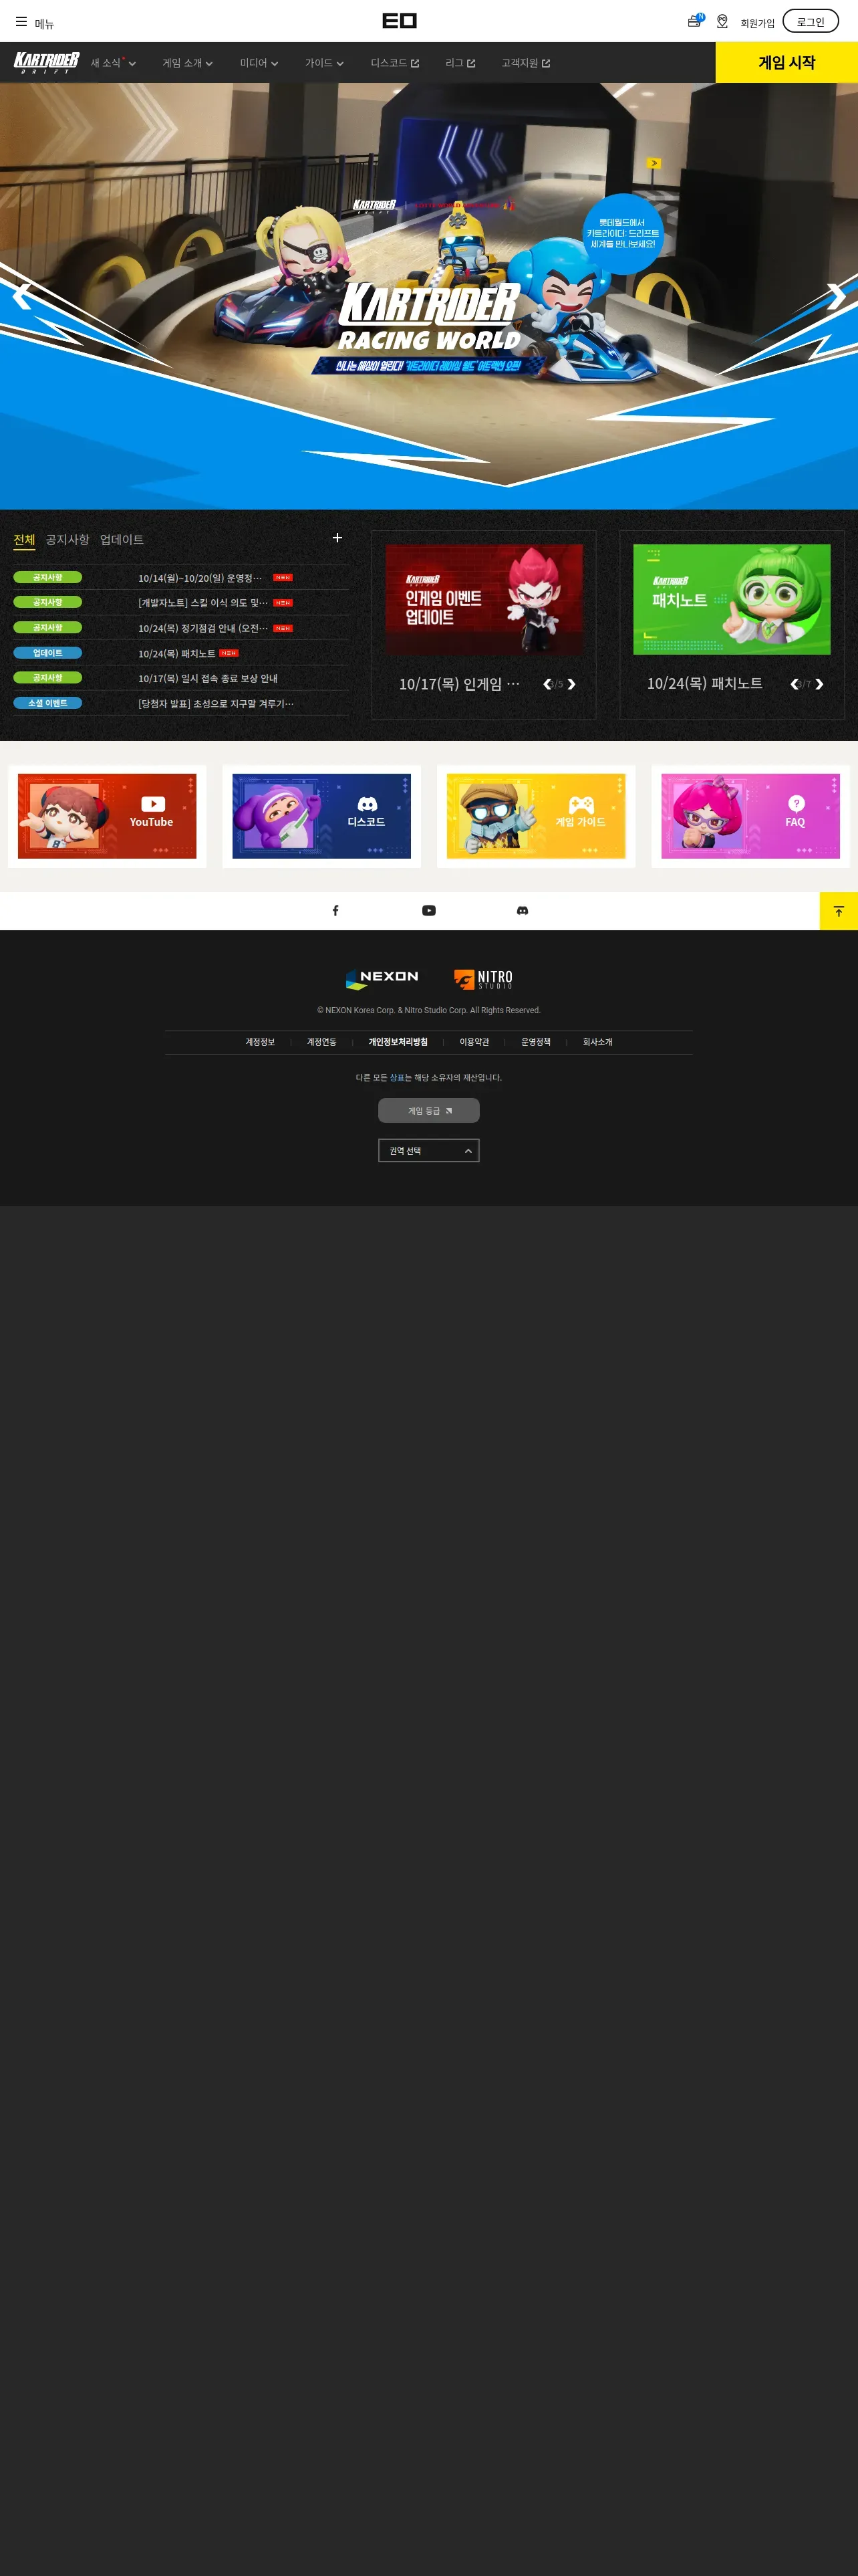858x2576 pixels.
Task: Open the YouTube icon in social bar
Action: tap(428, 911)
